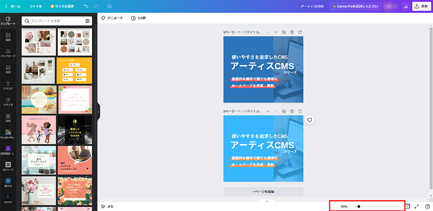Duplicate page 2

pos(284,111)
